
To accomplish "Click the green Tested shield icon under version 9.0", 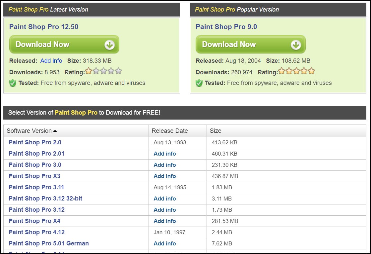I will pos(199,83).
